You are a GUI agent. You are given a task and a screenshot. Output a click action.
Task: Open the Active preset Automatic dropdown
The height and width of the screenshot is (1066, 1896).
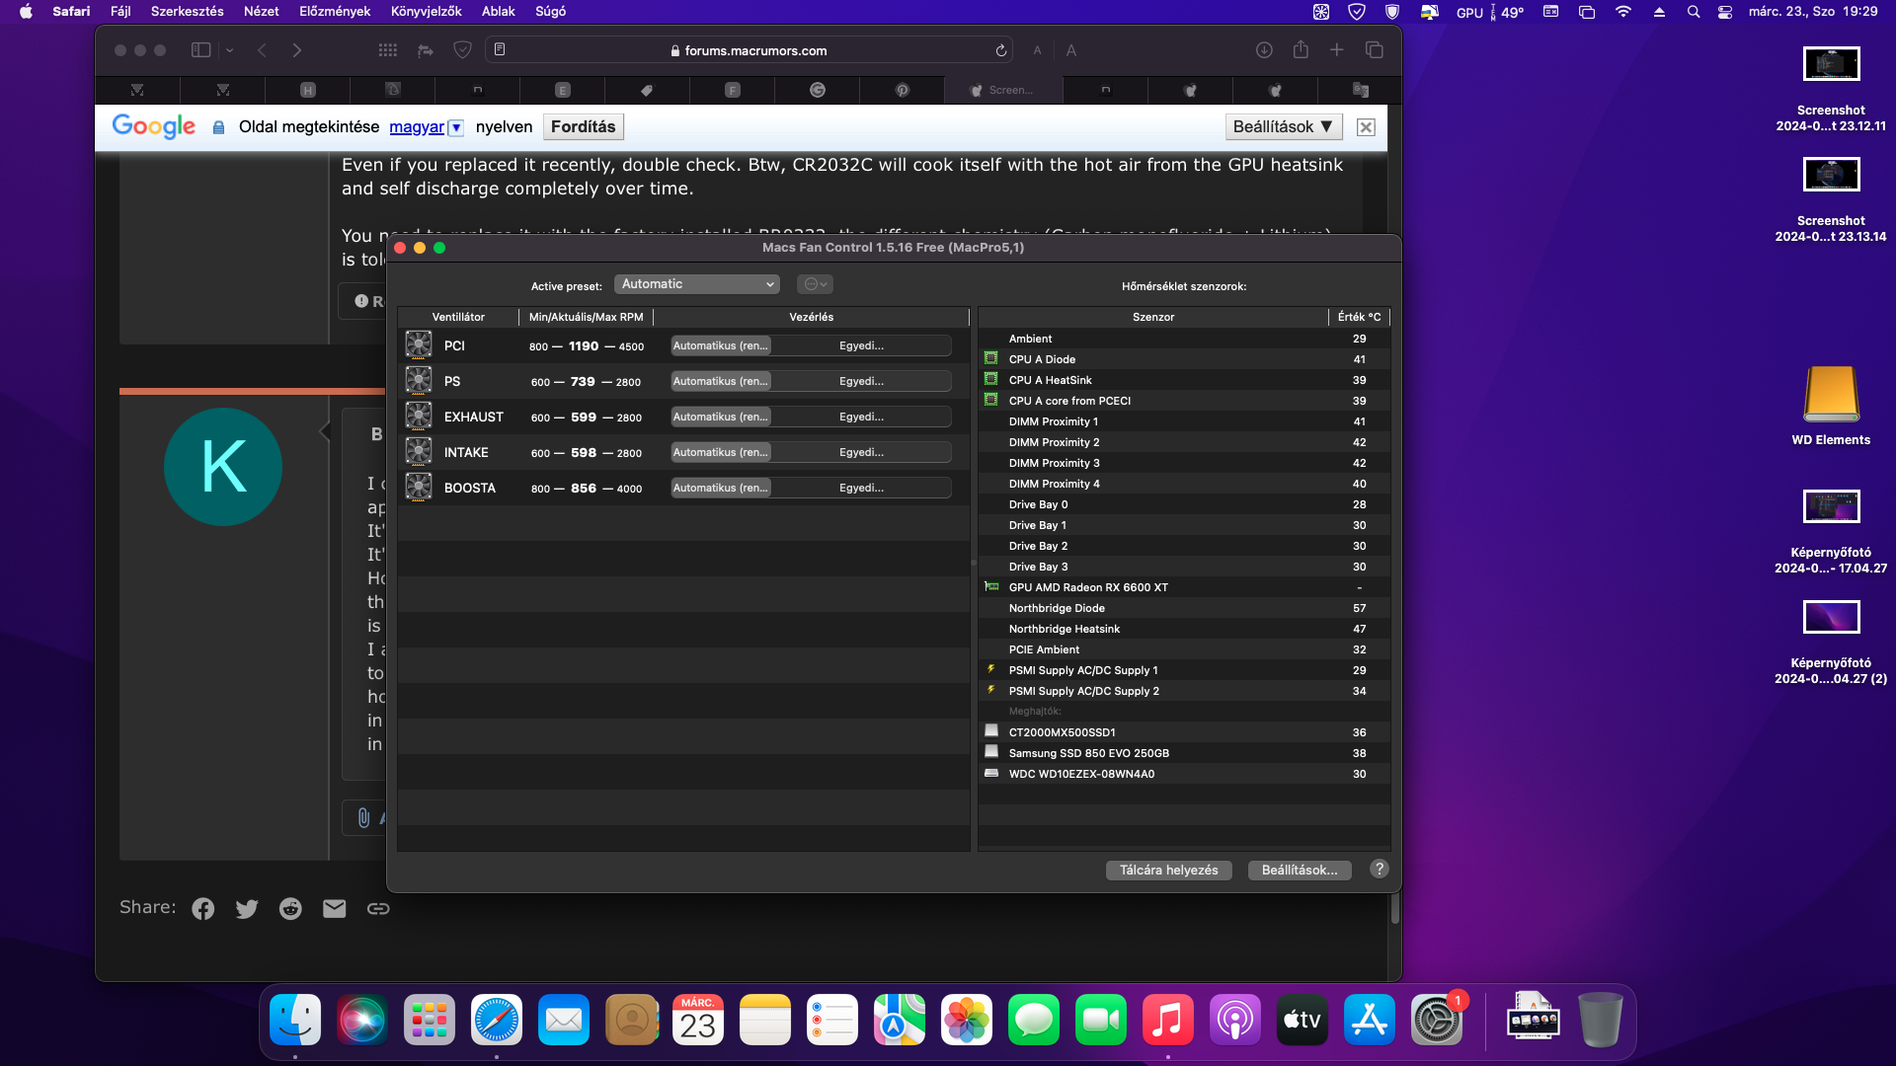[697, 284]
